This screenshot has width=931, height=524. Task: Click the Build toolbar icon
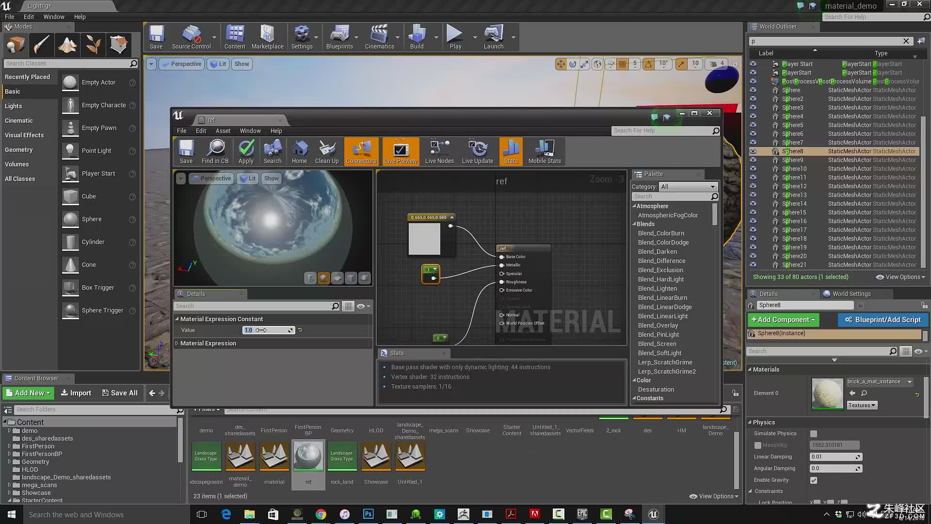pyautogui.click(x=417, y=37)
